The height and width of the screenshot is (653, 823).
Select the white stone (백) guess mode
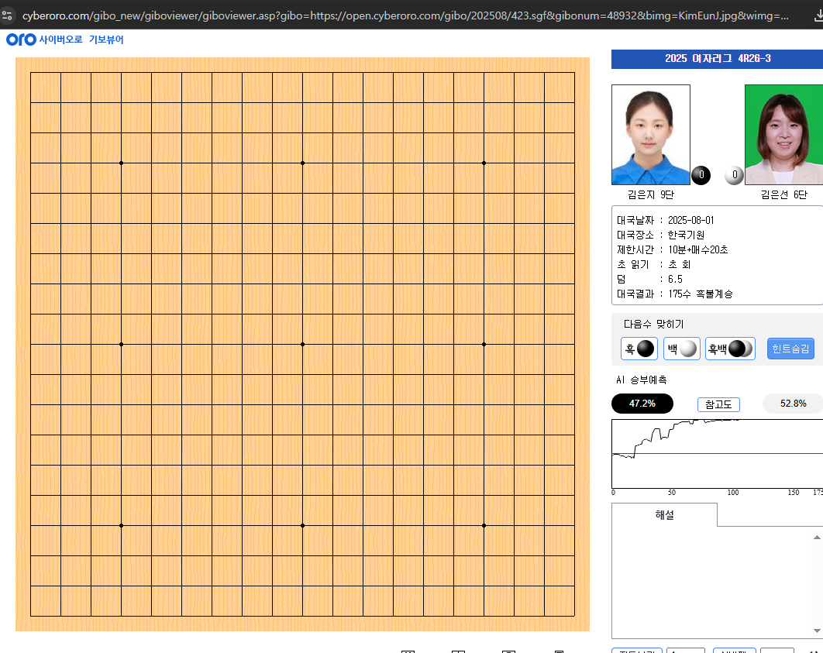tap(681, 349)
